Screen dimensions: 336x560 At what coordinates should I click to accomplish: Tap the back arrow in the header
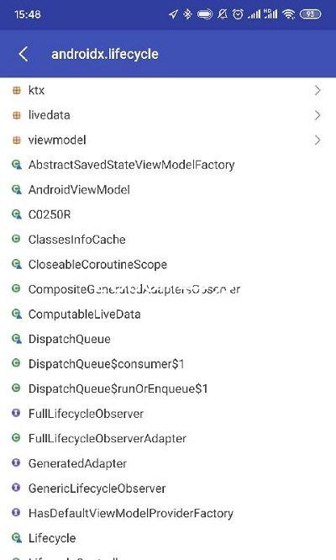tap(24, 55)
